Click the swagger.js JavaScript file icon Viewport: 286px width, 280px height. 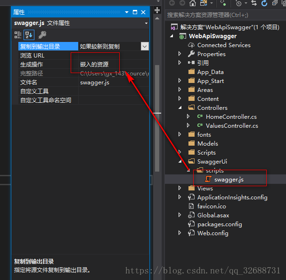(208, 179)
